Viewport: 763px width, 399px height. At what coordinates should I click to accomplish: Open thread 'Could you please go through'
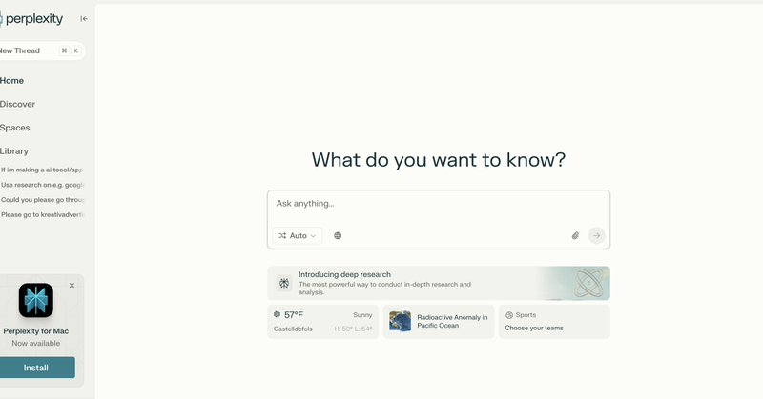click(42, 200)
